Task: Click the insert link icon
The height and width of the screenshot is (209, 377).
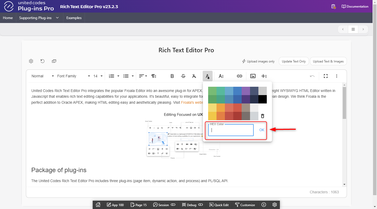Action: 240,76
